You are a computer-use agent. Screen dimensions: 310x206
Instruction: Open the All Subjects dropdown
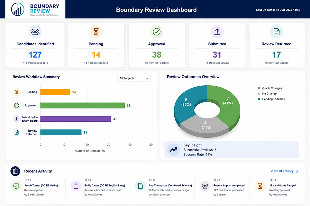click(x=134, y=78)
